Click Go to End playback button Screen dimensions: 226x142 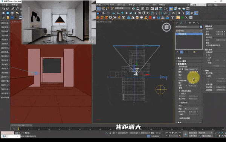click(180, 133)
